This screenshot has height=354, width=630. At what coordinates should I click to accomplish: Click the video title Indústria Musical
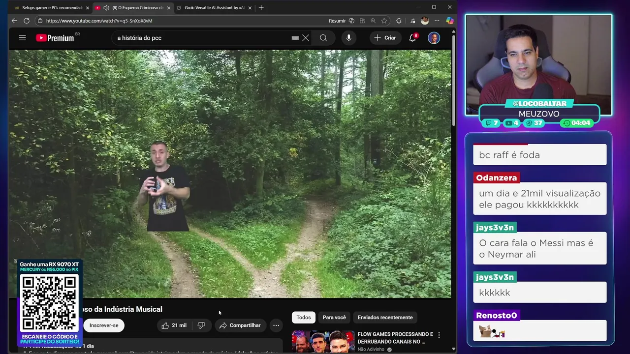click(122, 309)
